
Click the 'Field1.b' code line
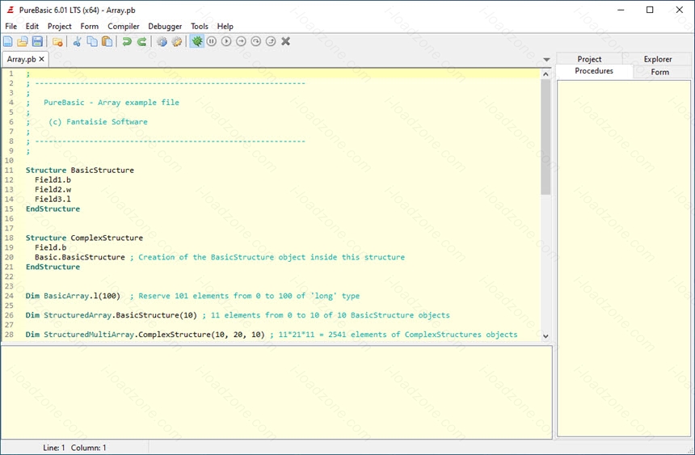[x=53, y=180]
